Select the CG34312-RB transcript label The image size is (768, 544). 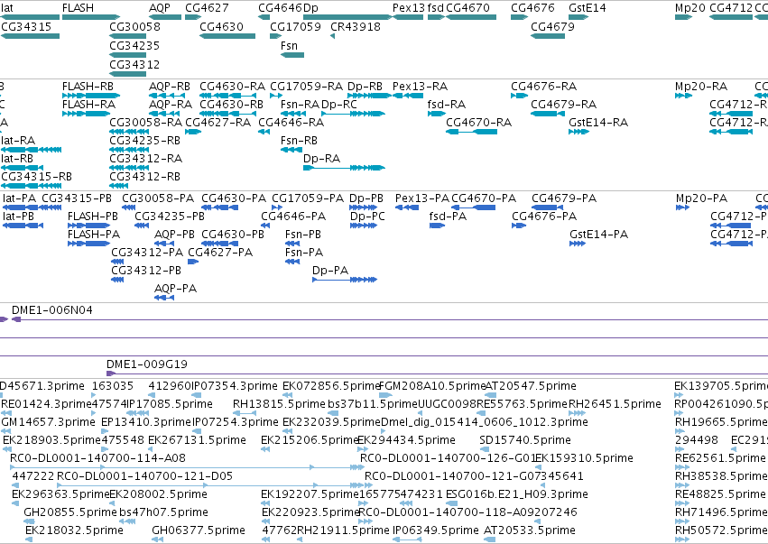coord(144,176)
